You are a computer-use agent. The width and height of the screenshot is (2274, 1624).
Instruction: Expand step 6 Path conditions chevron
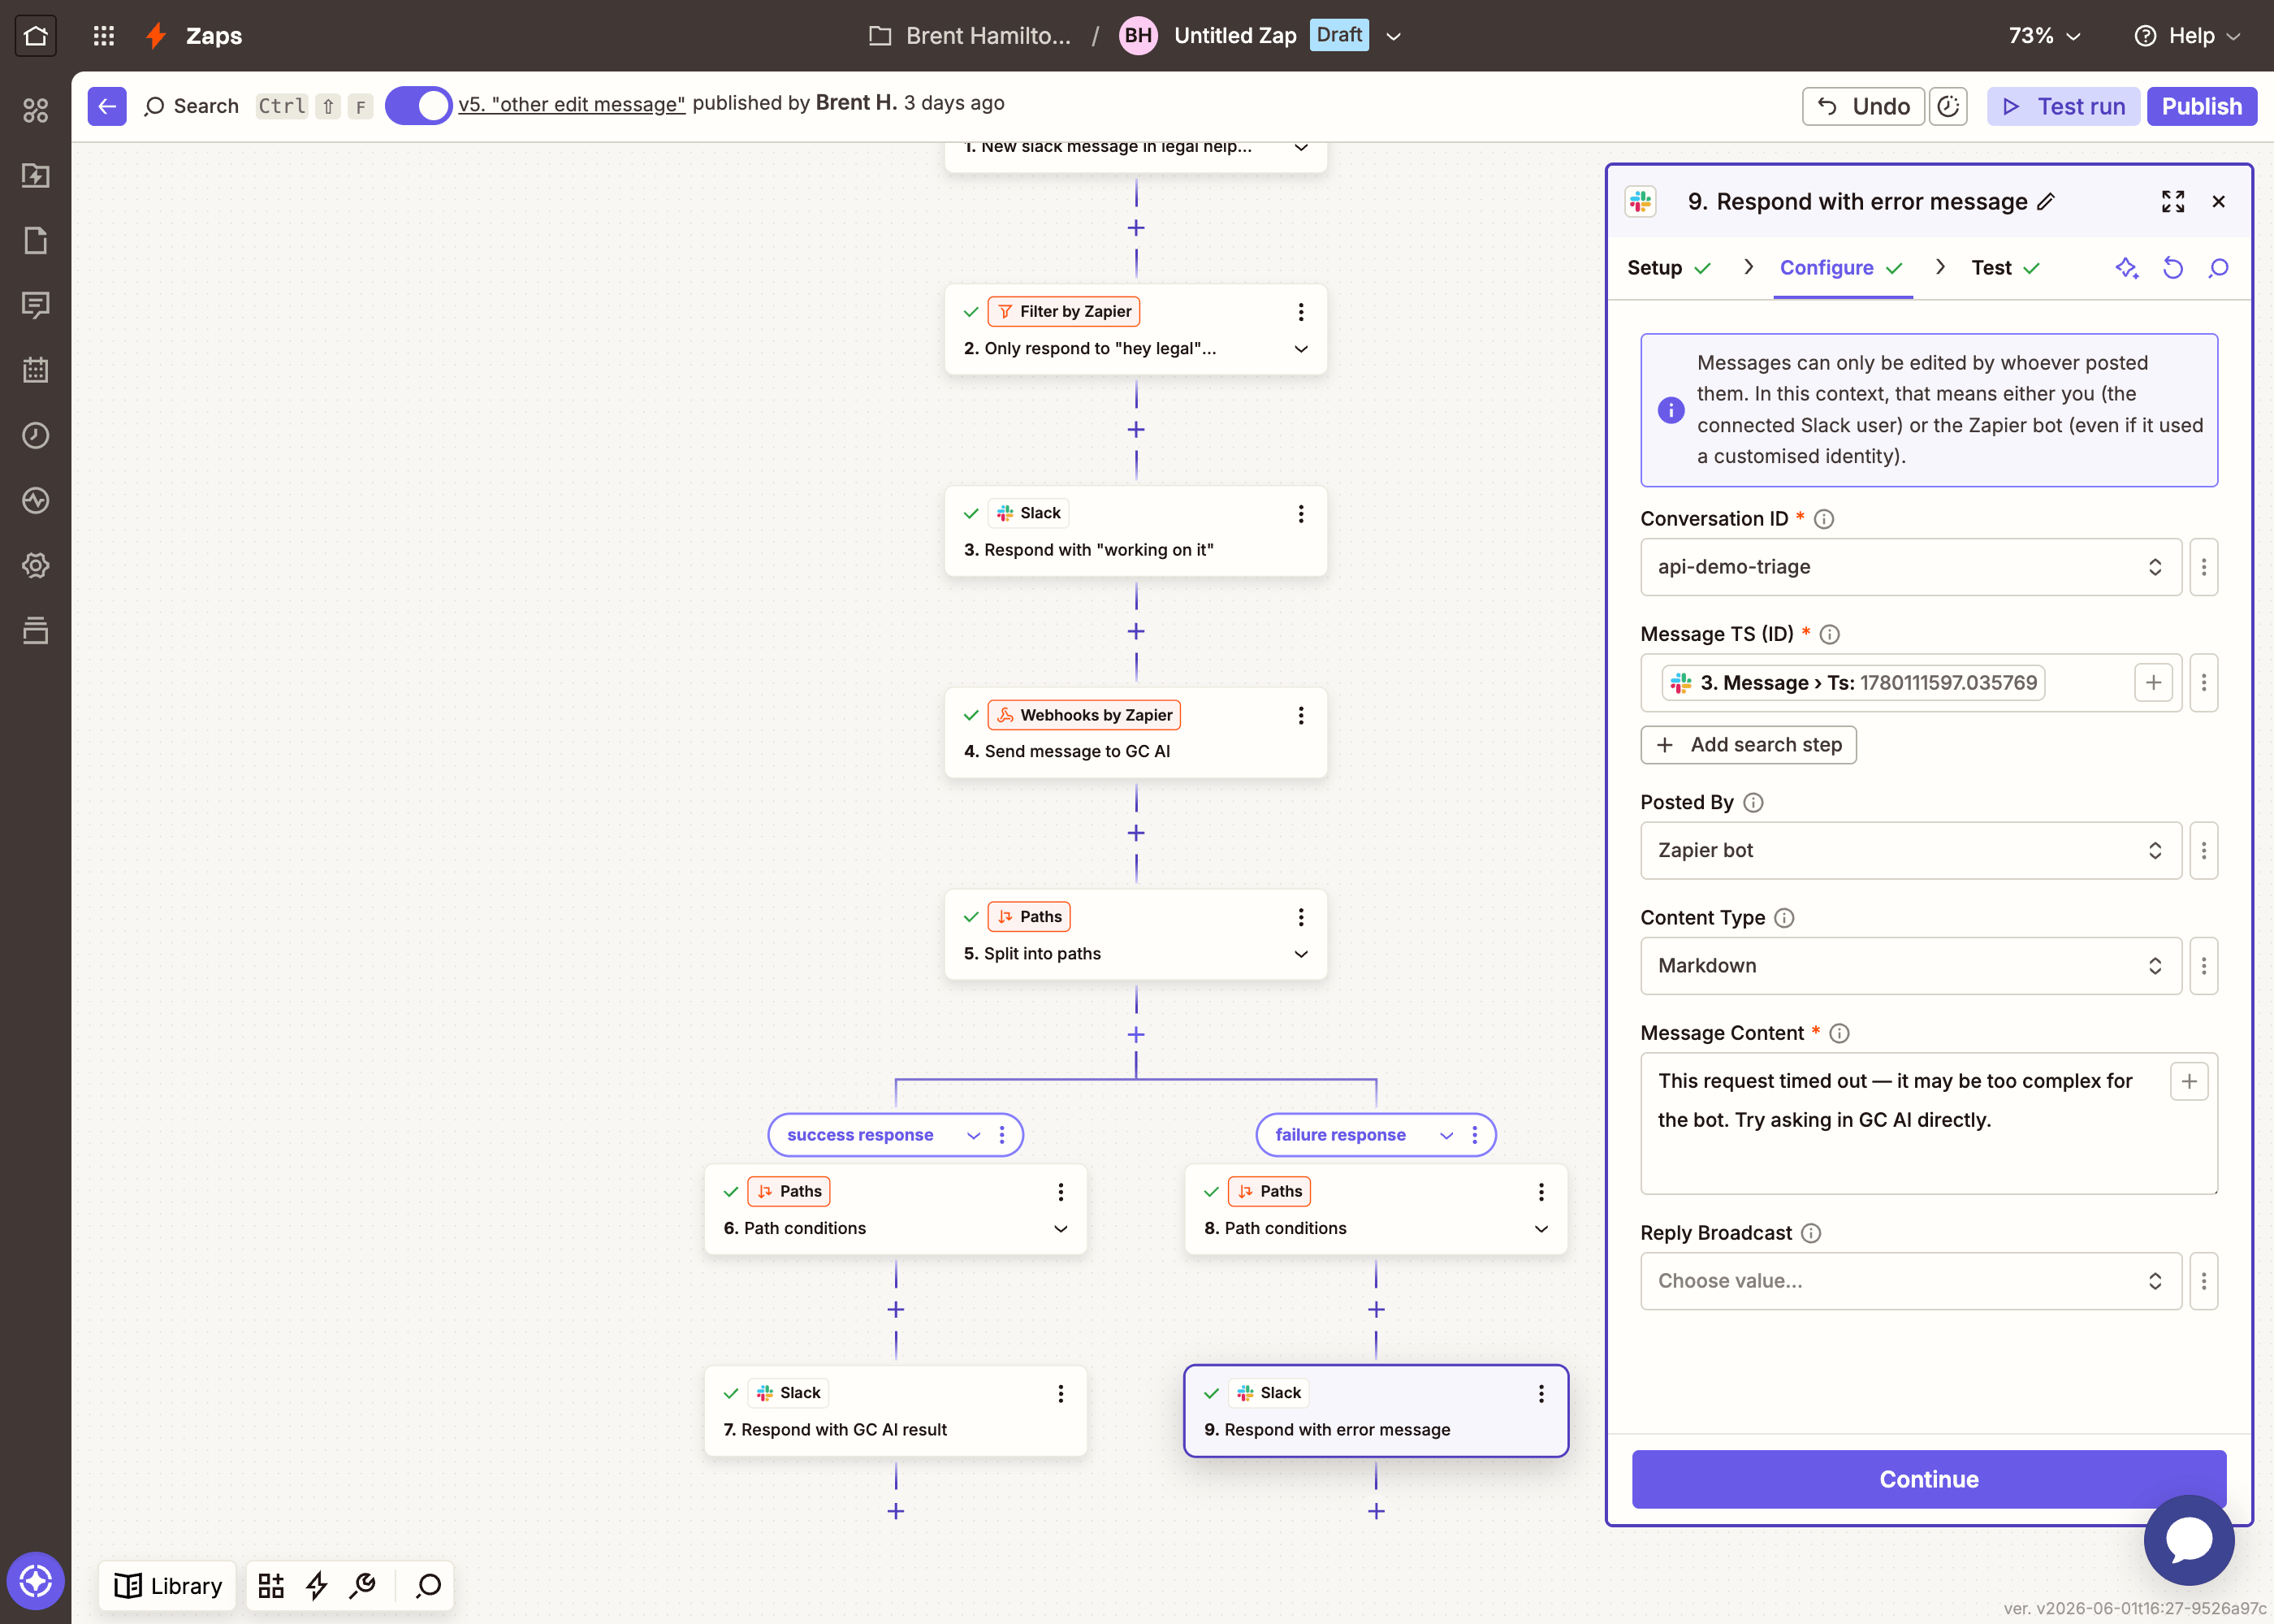click(x=1061, y=1229)
